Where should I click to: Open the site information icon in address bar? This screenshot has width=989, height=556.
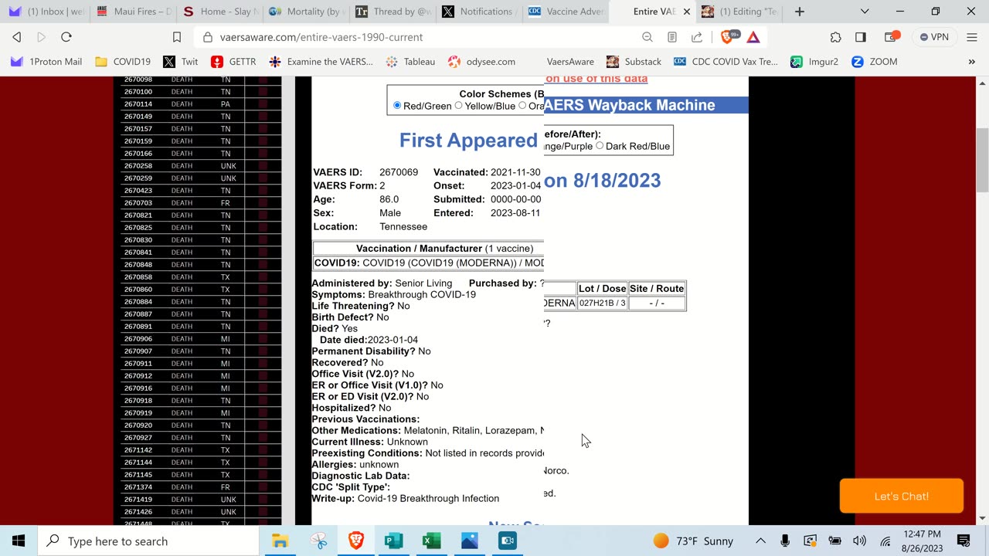click(x=207, y=37)
